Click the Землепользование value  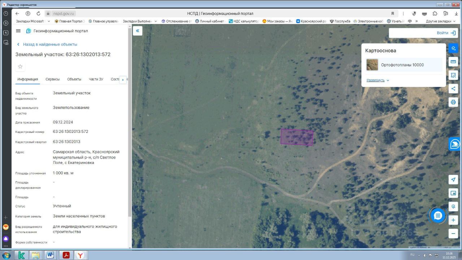pos(71,108)
